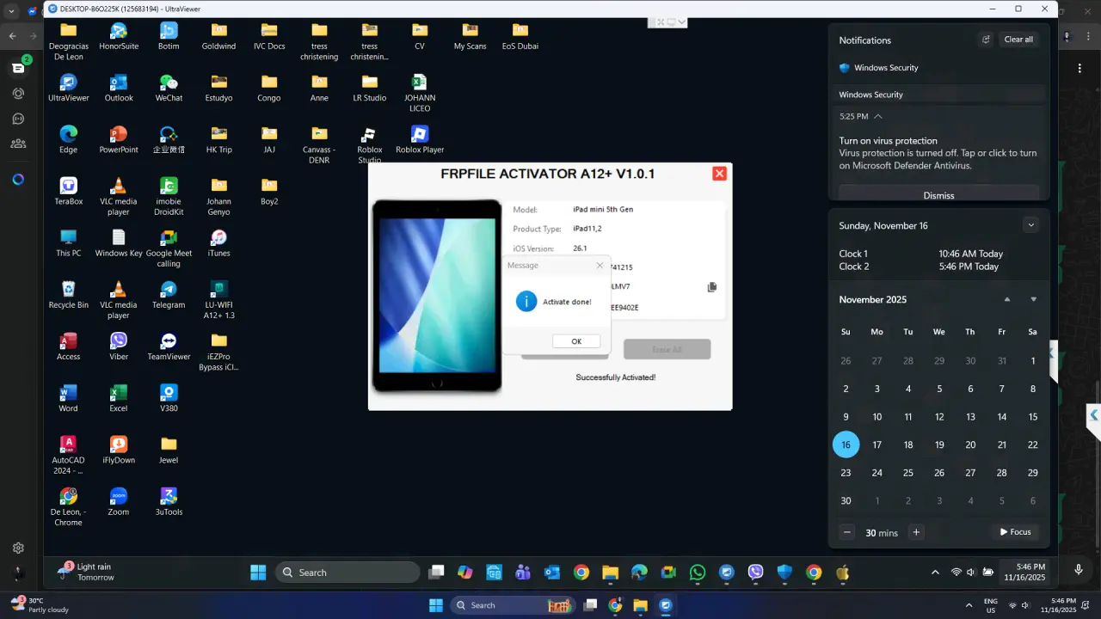Screen dimensions: 1101x619
Task: Open Recycle Bin on the remote desktop
Action: [69, 294]
